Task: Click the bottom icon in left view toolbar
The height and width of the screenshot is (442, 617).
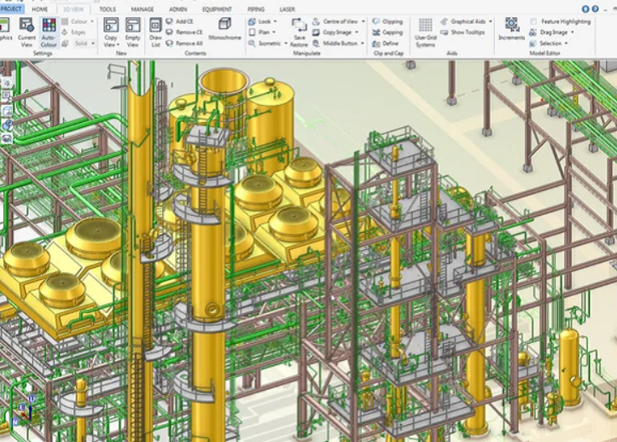Action: pyautogui.click(x=7, y=138)
